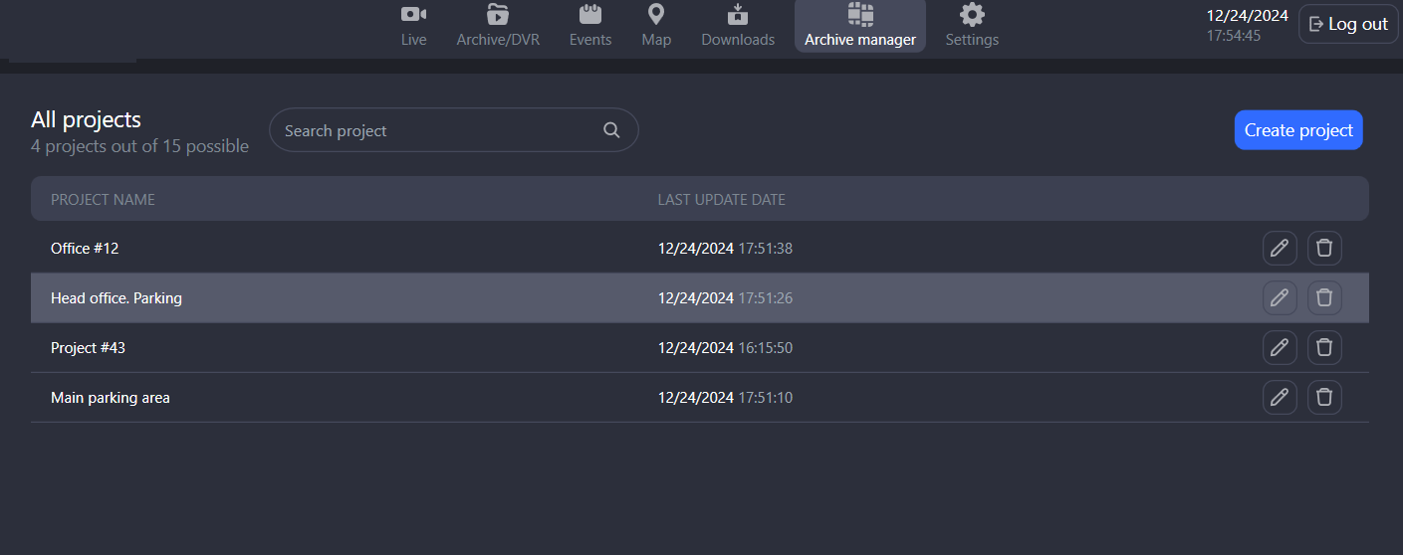Edit the Main parking area project
Image resolution: width=1403 pixels, height=555 pixels.
click(1280, 398)
